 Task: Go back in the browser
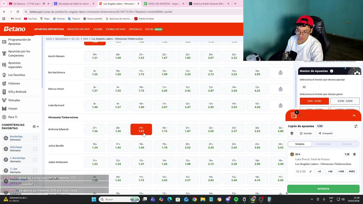pos(4,12)
